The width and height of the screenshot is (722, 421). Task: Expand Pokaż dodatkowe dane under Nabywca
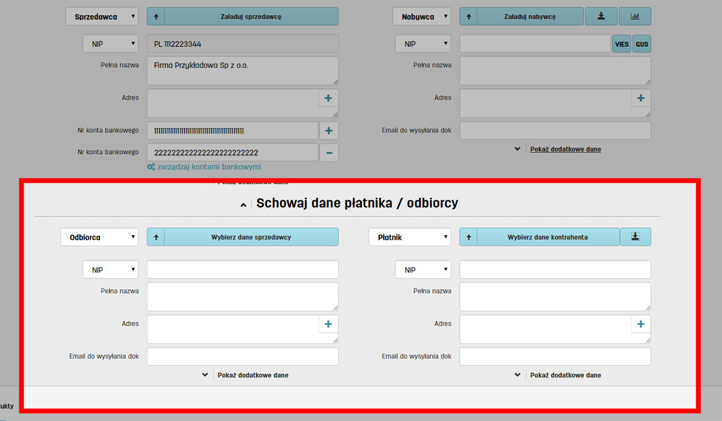point(565,149)
